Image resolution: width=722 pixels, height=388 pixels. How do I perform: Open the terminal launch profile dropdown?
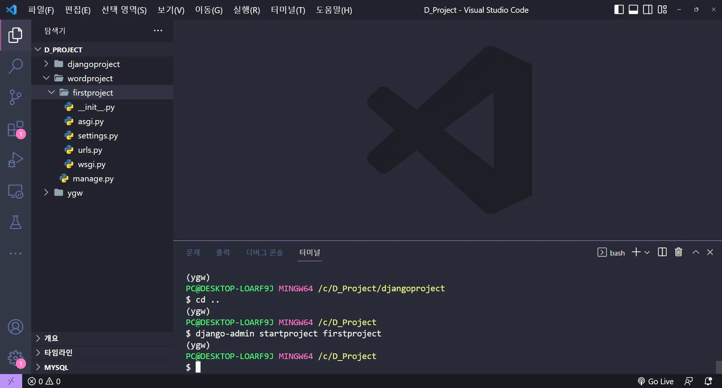pyautogui.click(x=647, y=253)
